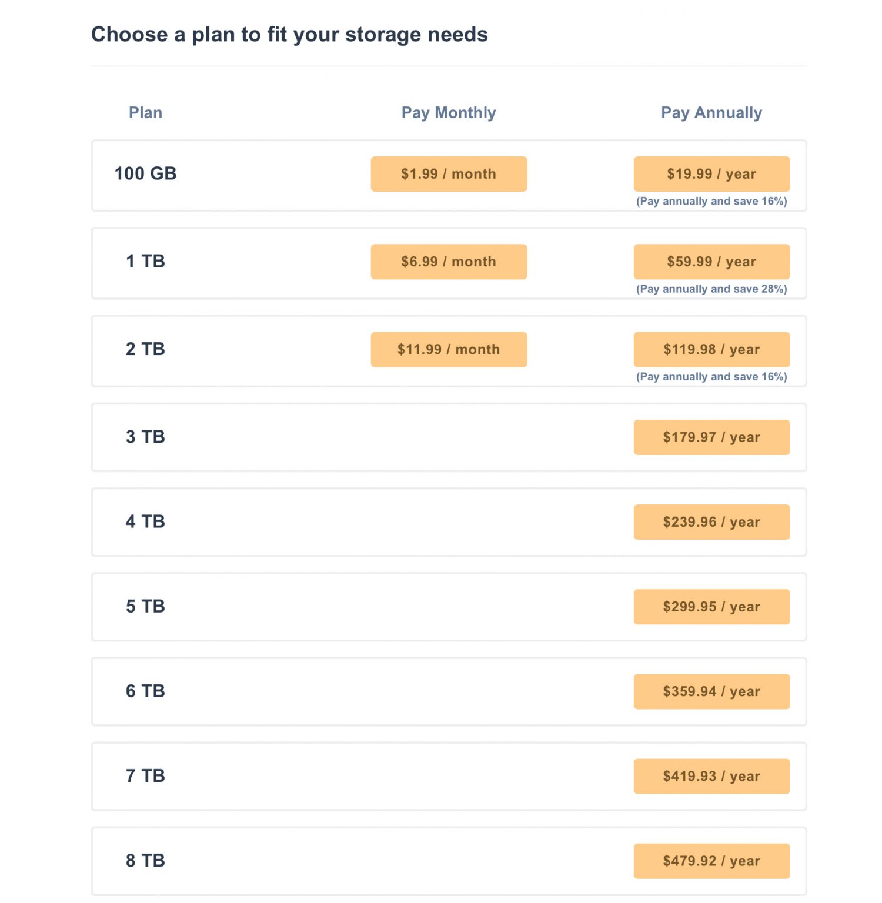
Task: Click the $179.97 / year 3 TB button
Action: point(711,437)
